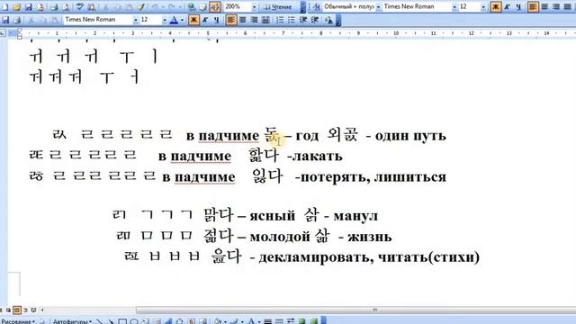Toggle Bold beside the font color button
The image size is (576, 324).
193,20
